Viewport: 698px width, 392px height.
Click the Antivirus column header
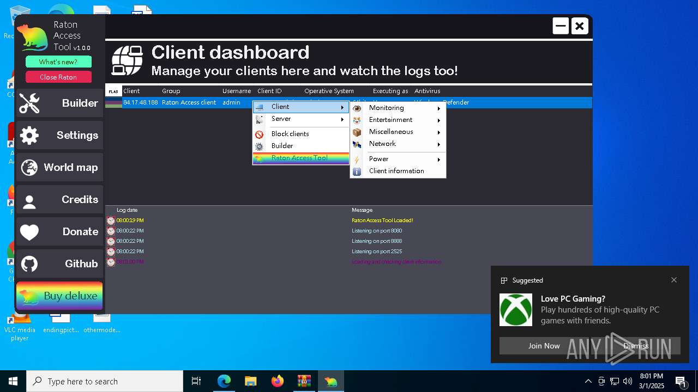[428, 91]
